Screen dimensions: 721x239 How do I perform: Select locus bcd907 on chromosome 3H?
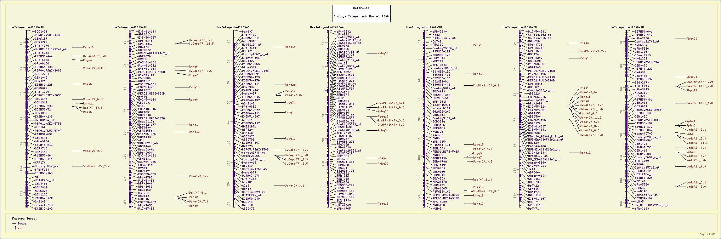coord(247,32)
